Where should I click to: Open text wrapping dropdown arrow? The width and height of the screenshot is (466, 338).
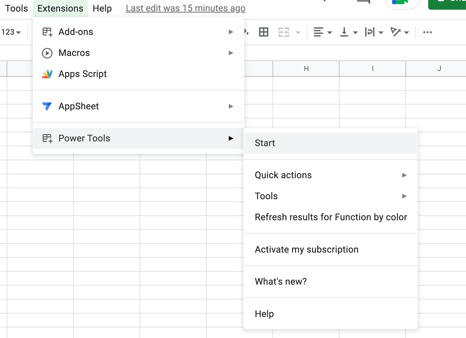pos(381,33)
